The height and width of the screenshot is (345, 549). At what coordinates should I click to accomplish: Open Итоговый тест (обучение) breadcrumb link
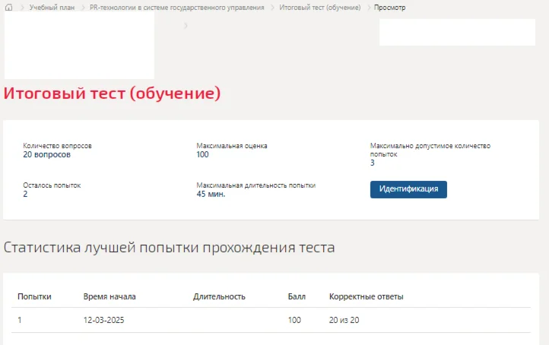[x=319, y=7]
